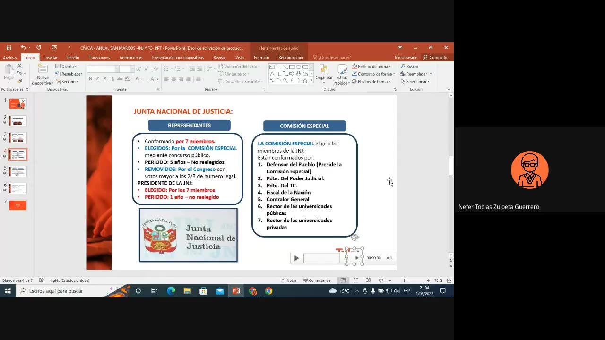Click the zoom slider handle
The height and width of the screenshot is (340, 605).
(x=404, y=280)
